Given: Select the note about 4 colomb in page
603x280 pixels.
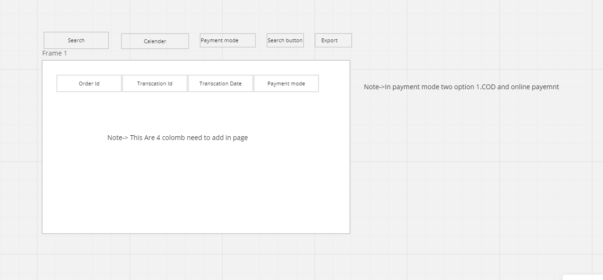Looking at the screenshot, I should [178, 138].
